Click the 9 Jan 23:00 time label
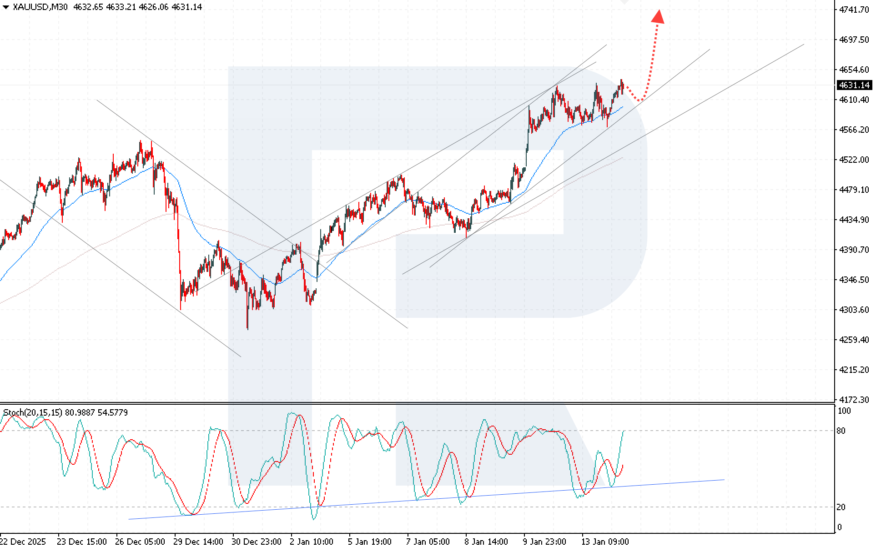 coord(544,542)
